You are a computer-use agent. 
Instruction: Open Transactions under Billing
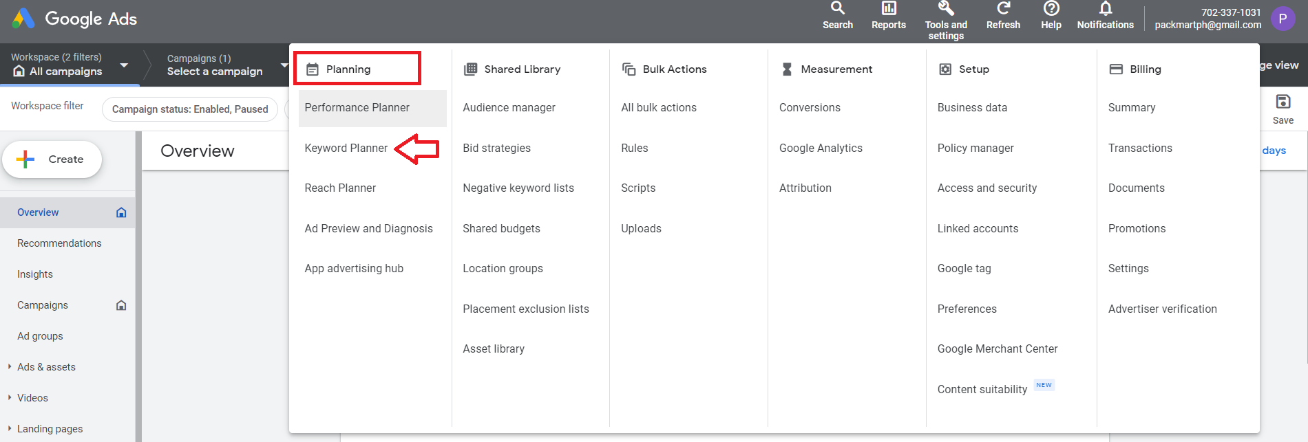[1140, 148]
